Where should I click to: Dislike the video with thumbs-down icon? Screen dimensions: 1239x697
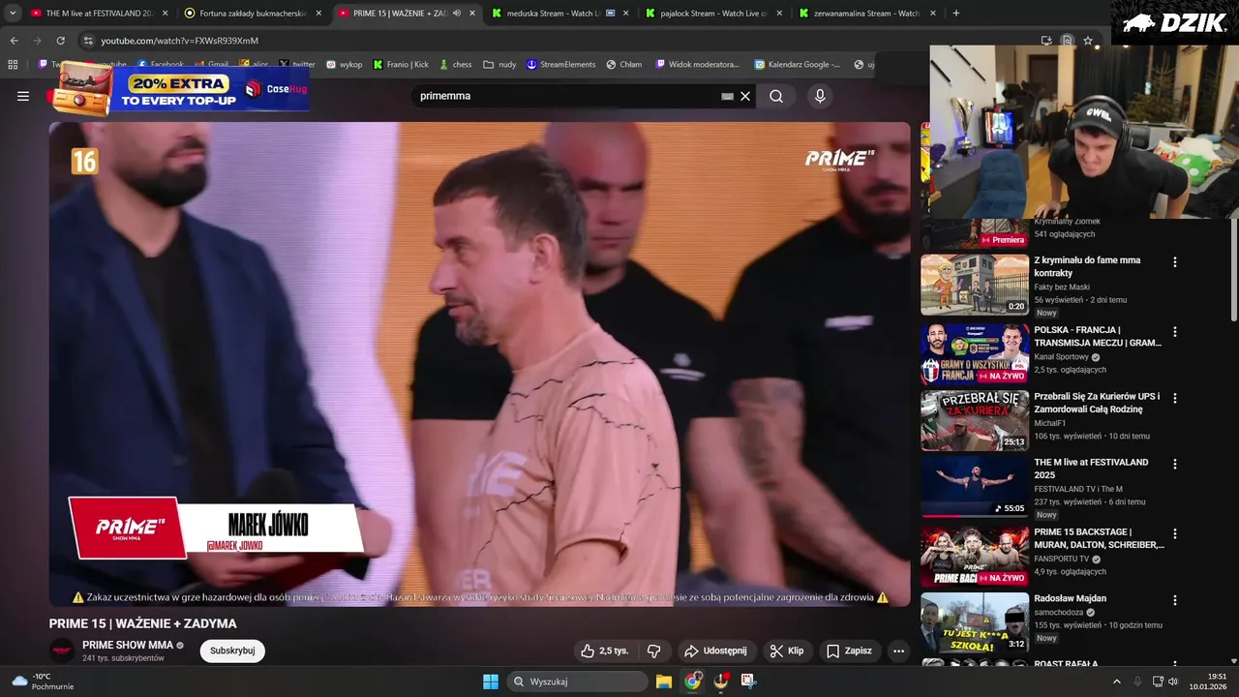pyautogui.click(x=654, y=651)
